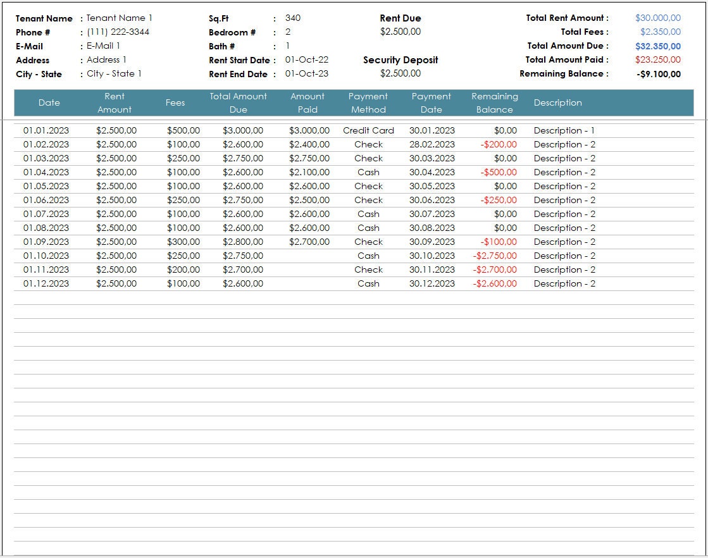Click the Sq.Ft value 340
This screenshot has height=558, width=708.
click(x=292, y=18)
